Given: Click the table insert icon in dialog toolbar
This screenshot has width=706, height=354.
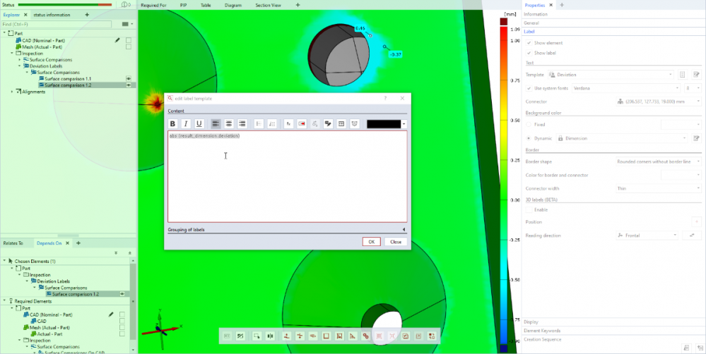Looking at the screenshot, I should [x=341, y=124].
